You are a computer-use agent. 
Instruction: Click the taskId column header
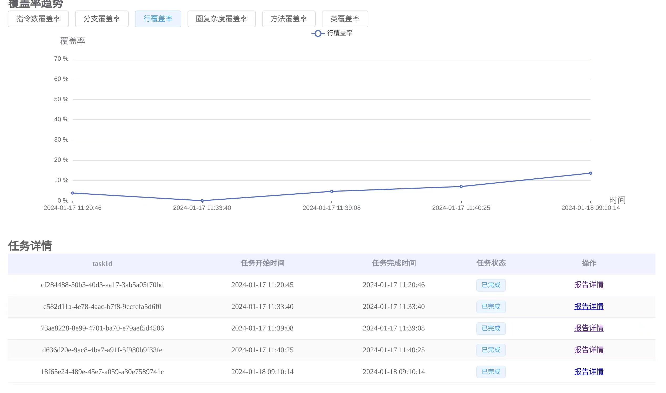[102, 263]
